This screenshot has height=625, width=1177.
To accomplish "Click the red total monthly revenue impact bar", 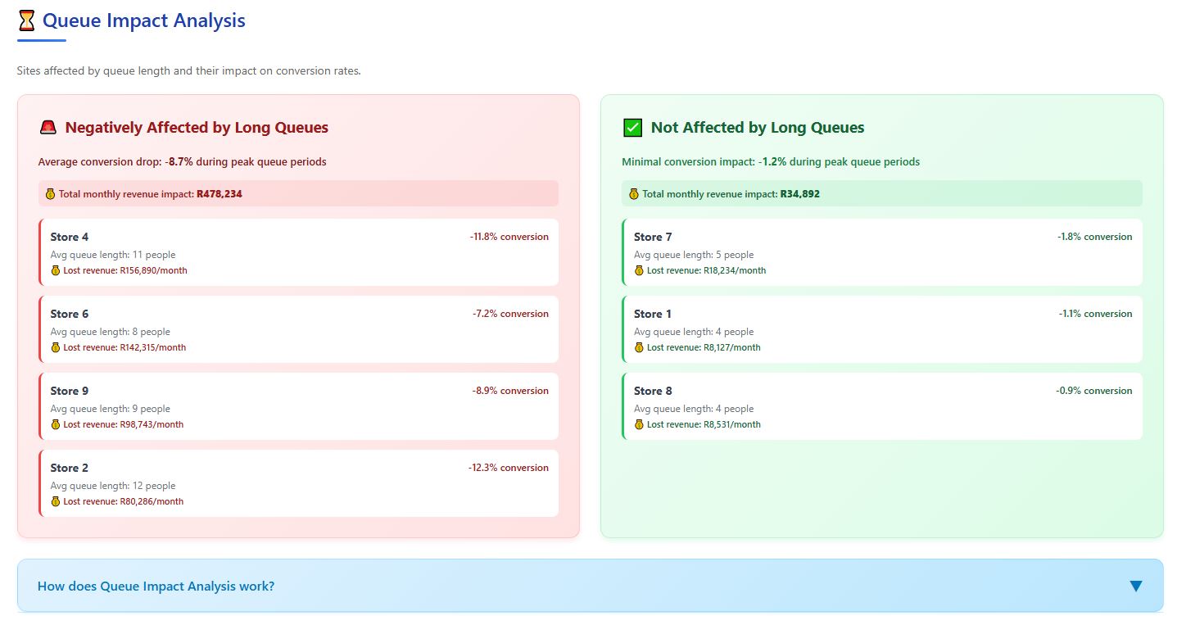I will [298, 194].
